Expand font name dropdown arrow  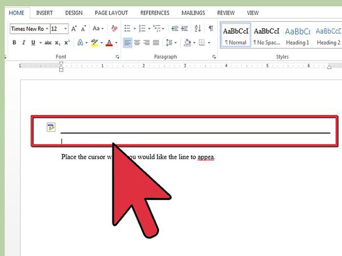[x=47, y=29]
